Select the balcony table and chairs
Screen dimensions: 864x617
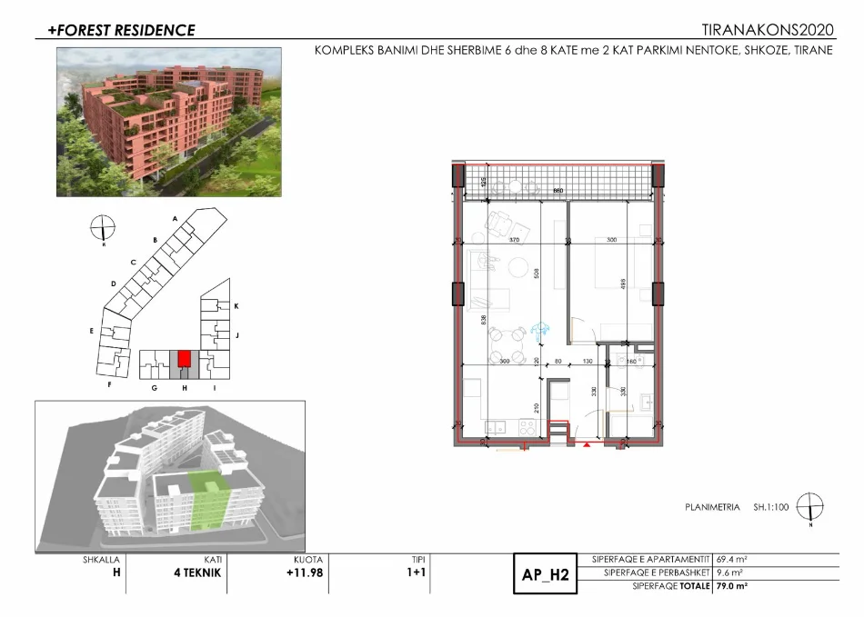[x=514, y=188]
